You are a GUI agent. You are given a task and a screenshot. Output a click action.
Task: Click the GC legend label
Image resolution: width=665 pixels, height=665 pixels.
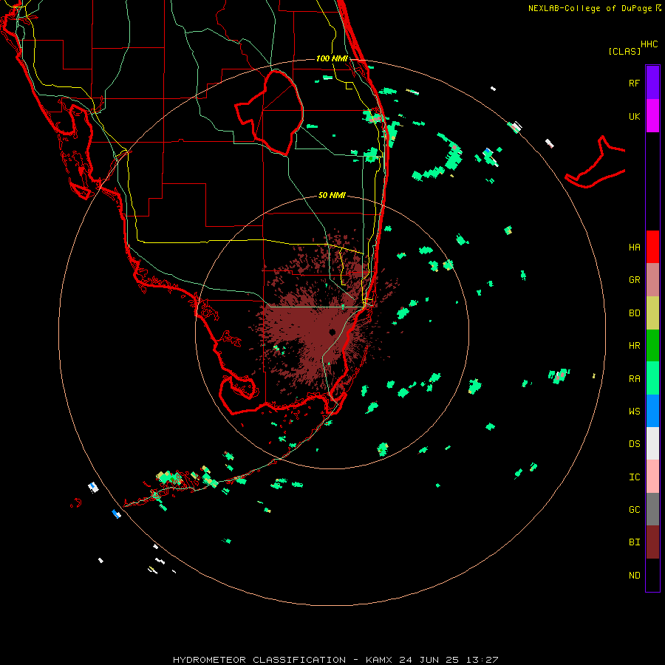(634, 510)
